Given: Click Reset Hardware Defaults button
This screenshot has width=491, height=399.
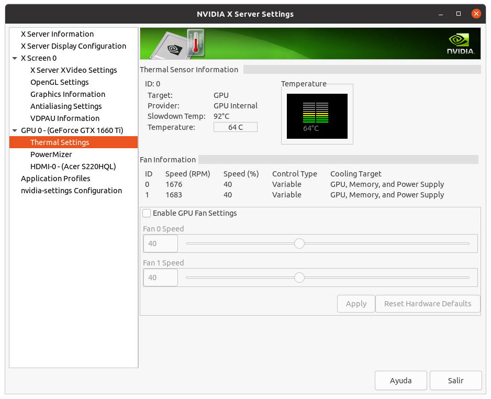Looking at the screenshot, I should (x=428, y=304).
